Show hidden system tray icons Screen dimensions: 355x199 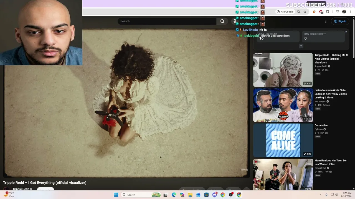(x=320, y=195)
